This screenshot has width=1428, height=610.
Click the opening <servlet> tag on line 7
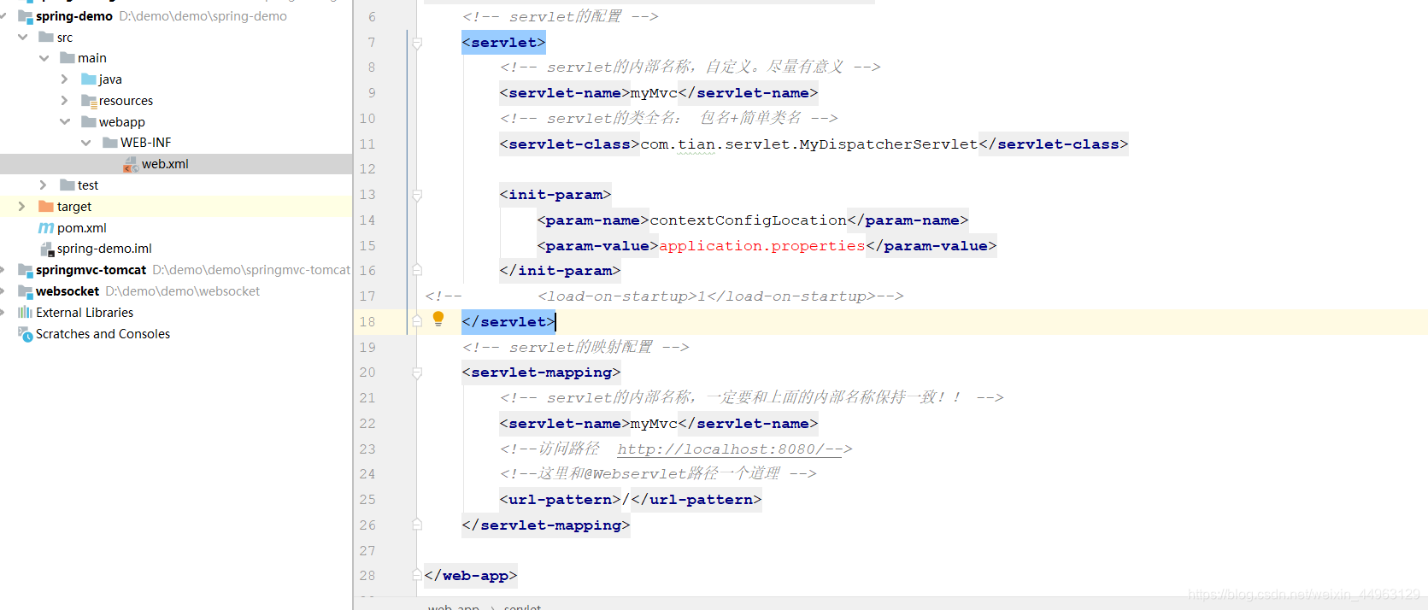click(x=503, y=43)
